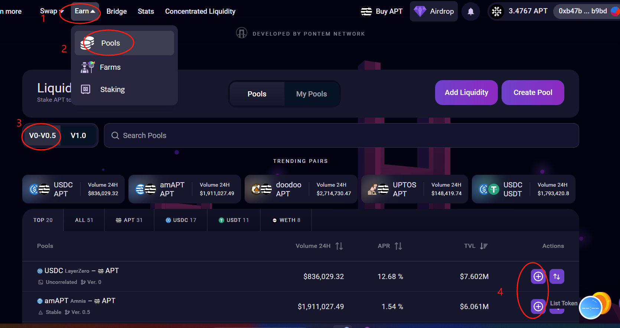Viewport: 620px width, 328px height.
Task: Open the UPTOS APT trending pair card
Action: click(x=415, y=189)
